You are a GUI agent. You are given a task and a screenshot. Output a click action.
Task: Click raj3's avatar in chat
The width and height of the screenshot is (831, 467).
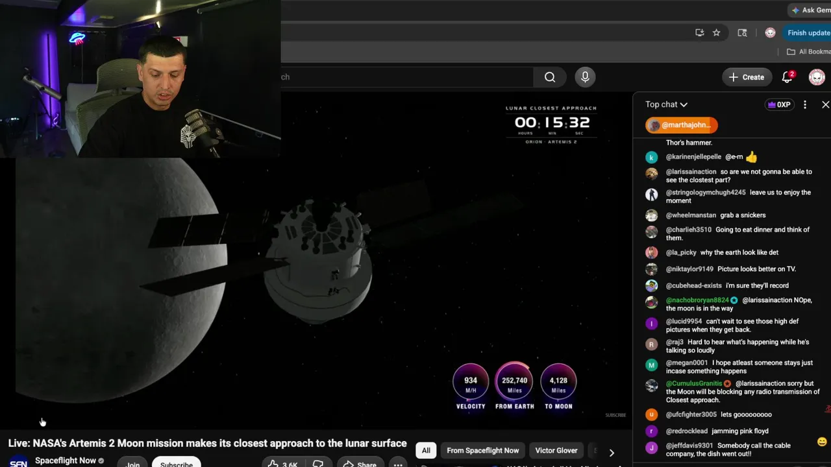(652, 344)
